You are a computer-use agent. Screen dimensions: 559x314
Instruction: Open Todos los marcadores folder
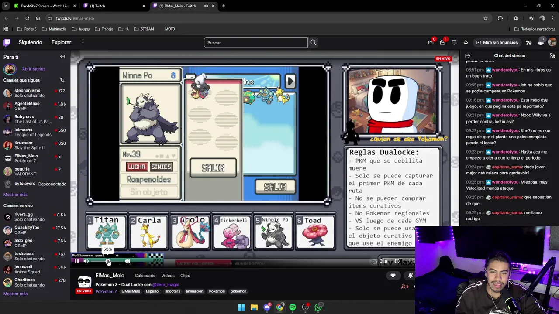tap(535, 29)
